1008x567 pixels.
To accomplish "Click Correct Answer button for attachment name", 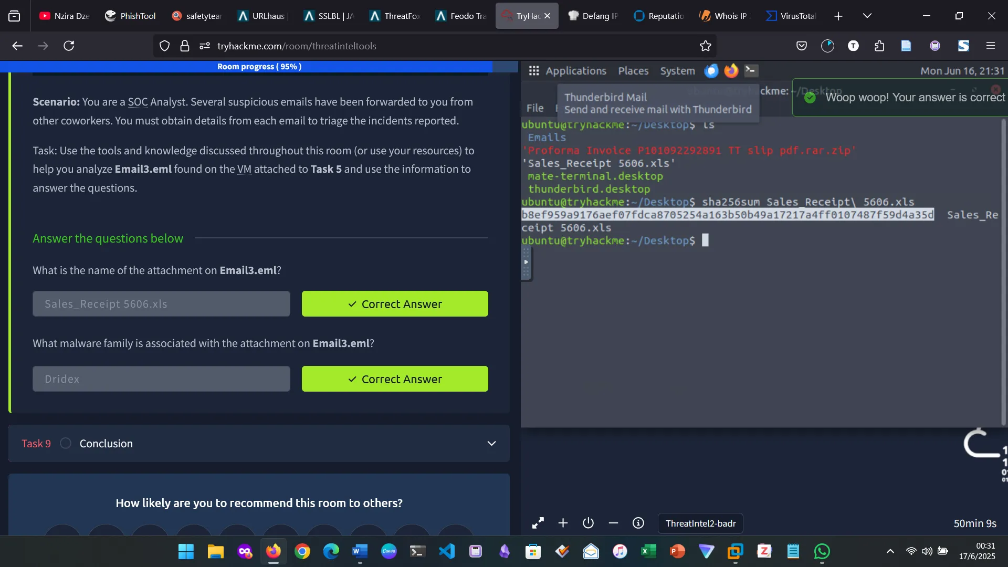I will point(395,304).
